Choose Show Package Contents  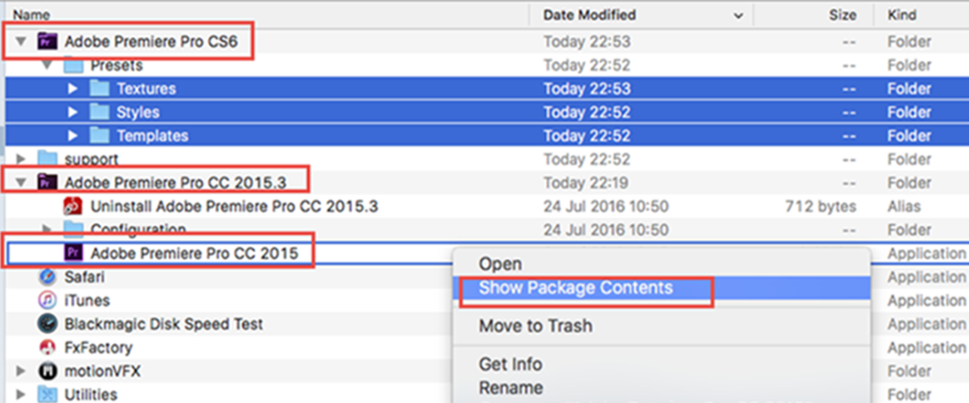point(575,288)
